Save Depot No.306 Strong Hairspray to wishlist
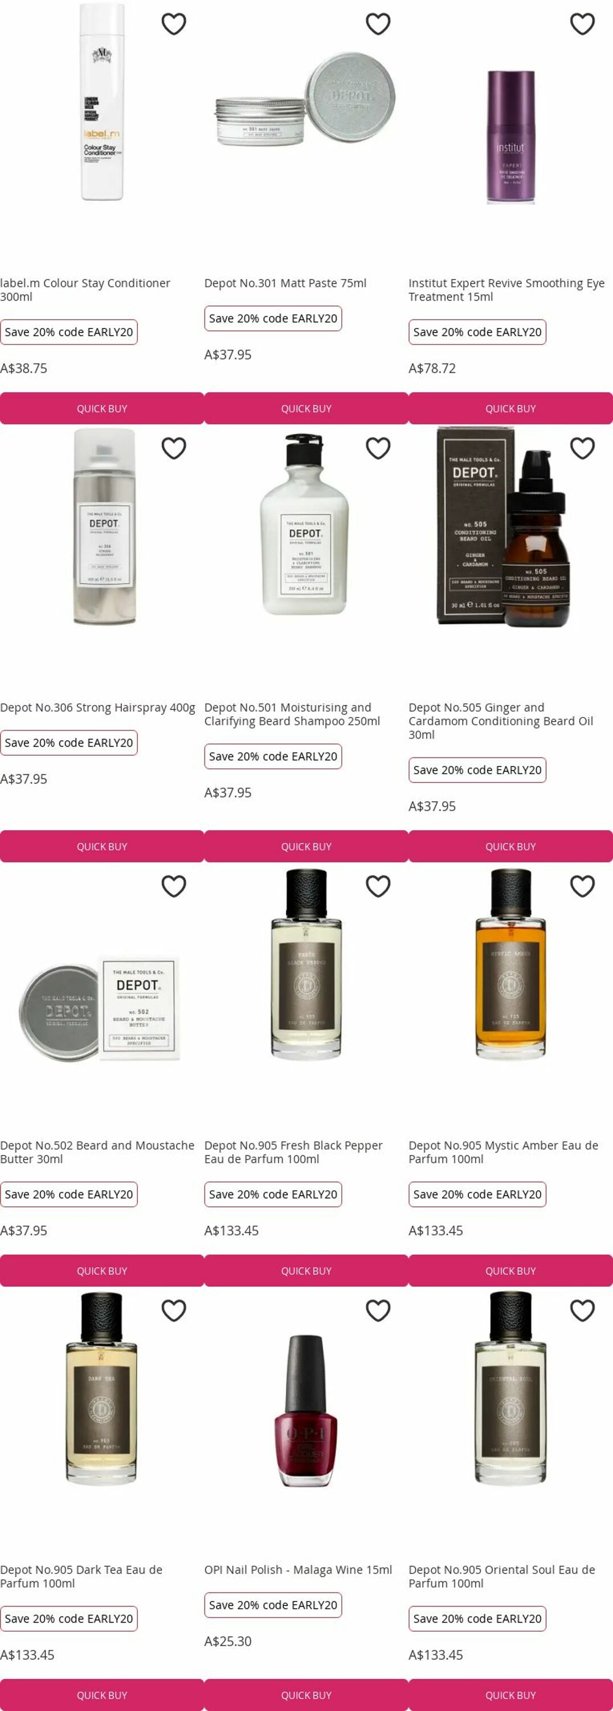 pyautogui.click(x=174, y=448)
